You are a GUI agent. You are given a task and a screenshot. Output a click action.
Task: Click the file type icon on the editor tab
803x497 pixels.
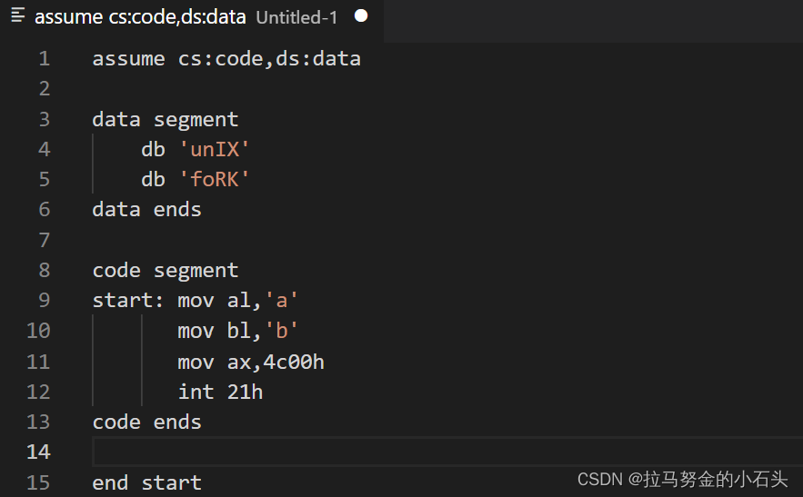[18, 16]
